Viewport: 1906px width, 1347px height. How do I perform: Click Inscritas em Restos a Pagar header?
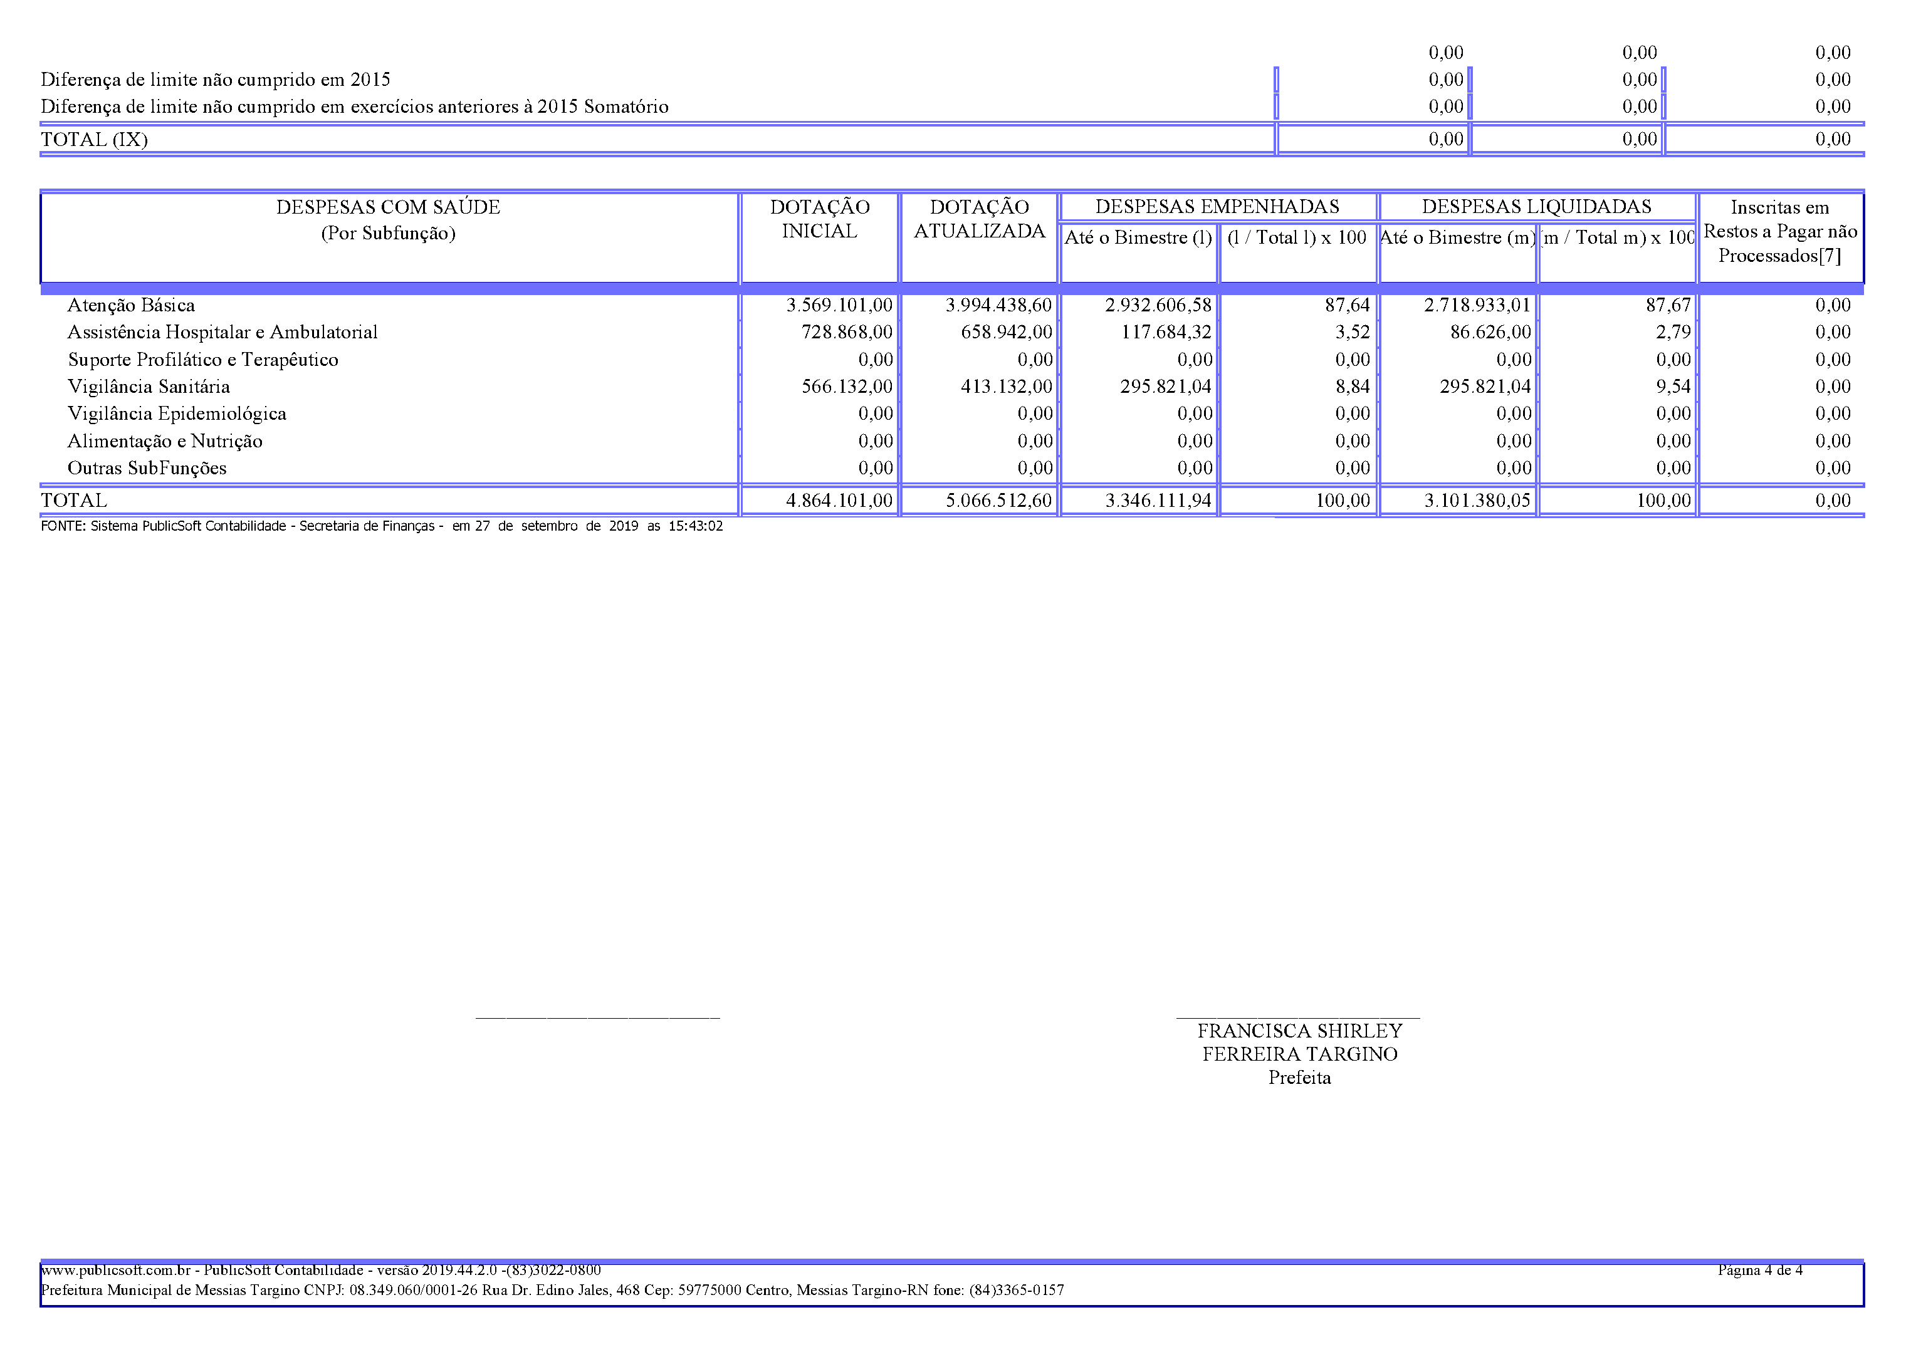pyautogui.click(x=1780, y=231)
